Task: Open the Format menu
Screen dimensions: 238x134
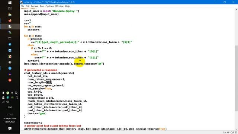Action: coord(35,6)
